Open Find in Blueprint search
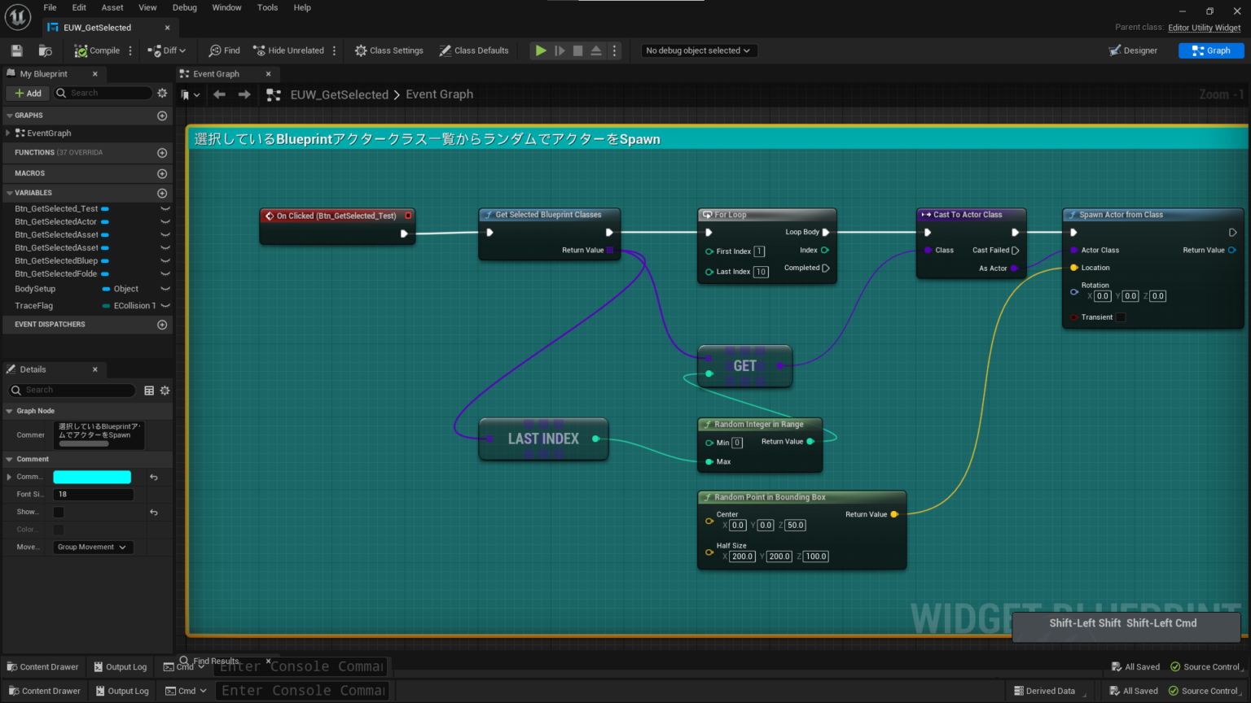The width and height of the screenshot is (1251, 703). 222,50
